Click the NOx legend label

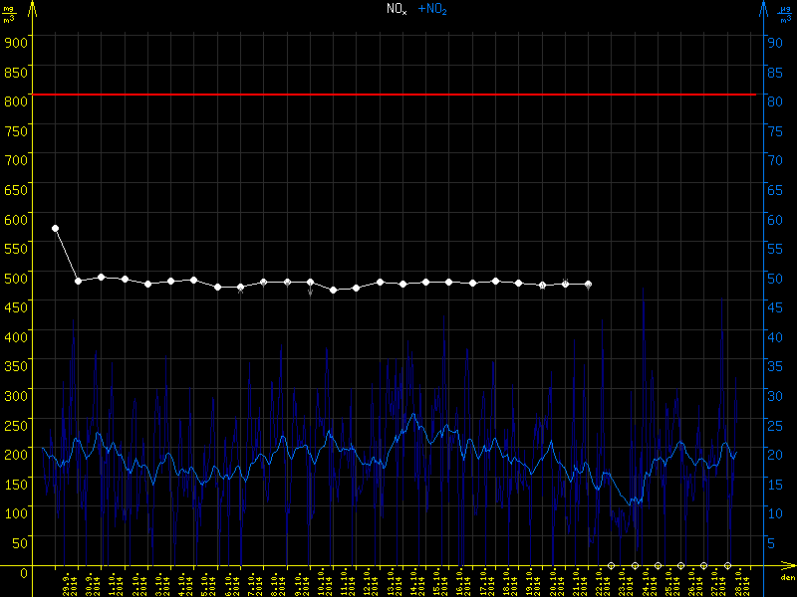pos(397,9)
